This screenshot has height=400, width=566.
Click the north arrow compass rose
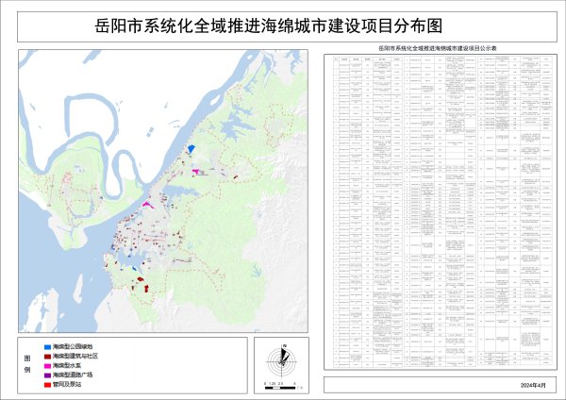pos(280,359)
